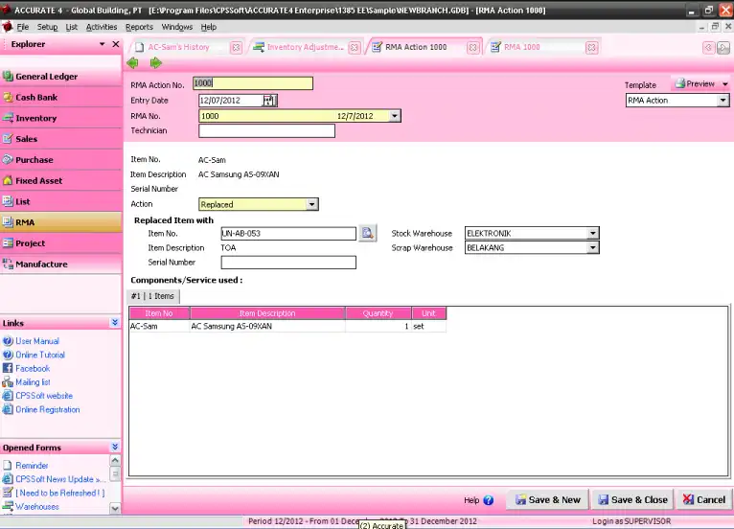
Task: Open Reminder in Opened Forms
Action: point(32,466)
